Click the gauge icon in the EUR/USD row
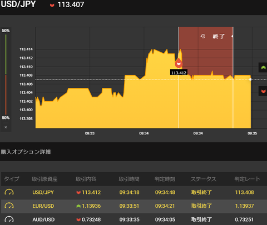This screenshot has width=267, height=225. (x=9, y=206)
